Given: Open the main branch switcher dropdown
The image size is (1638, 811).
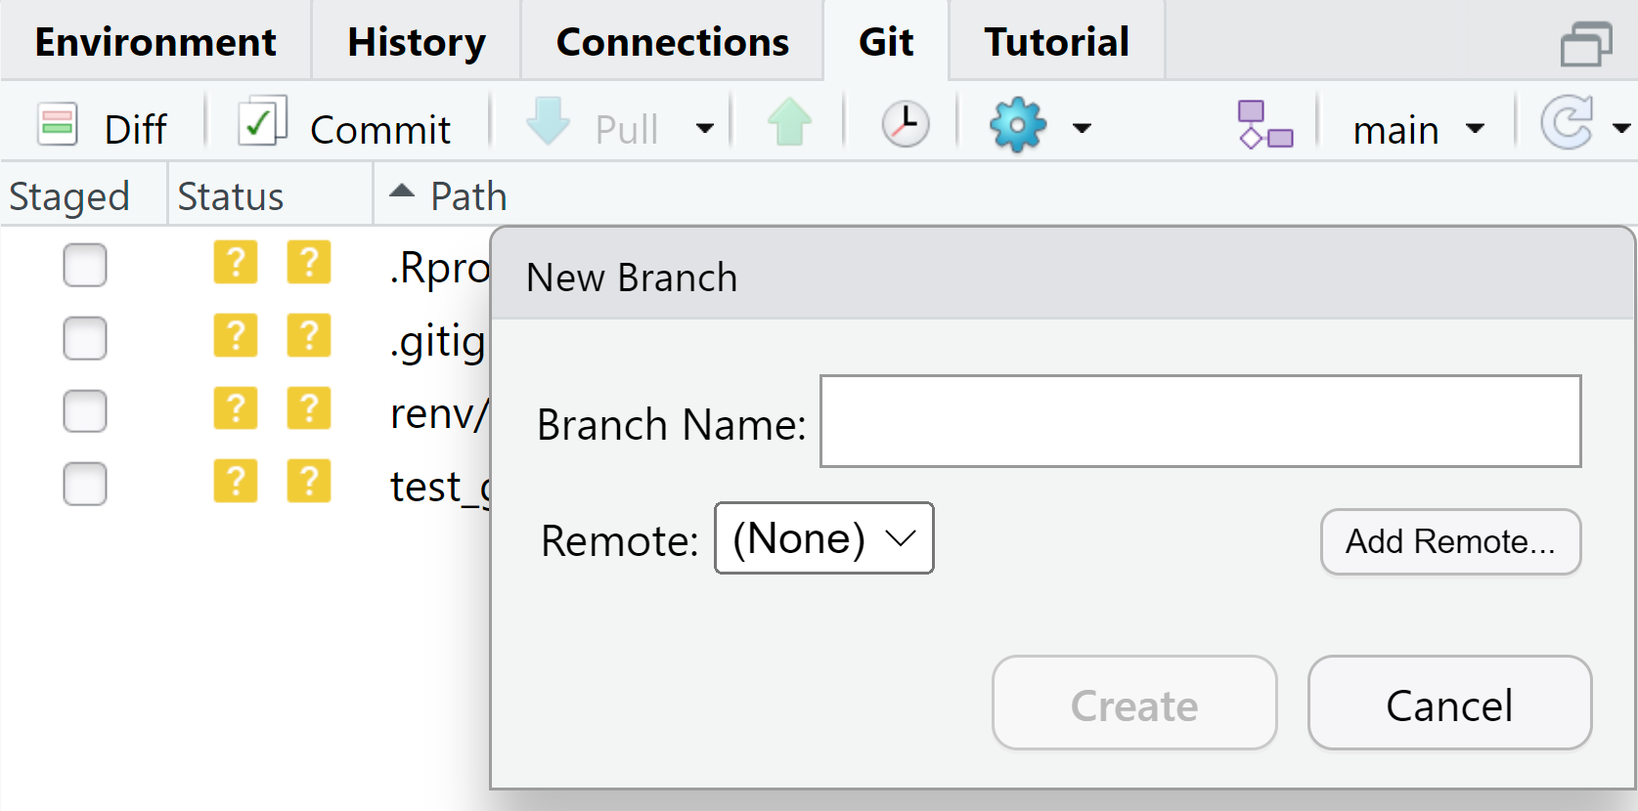Looking at the screenshot, I should pos(1418,129).
